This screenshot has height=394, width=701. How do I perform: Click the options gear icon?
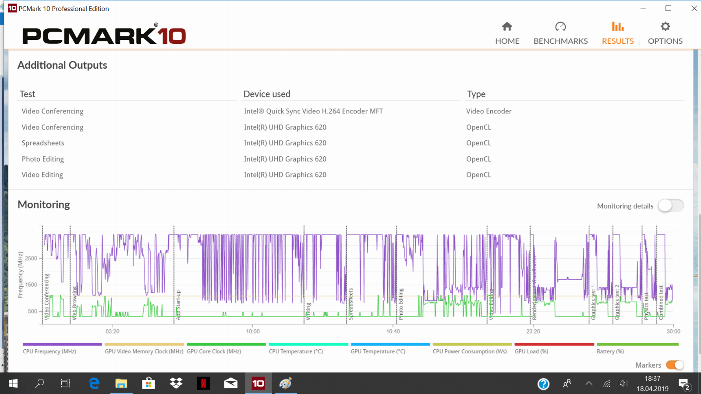pos(665,26)
